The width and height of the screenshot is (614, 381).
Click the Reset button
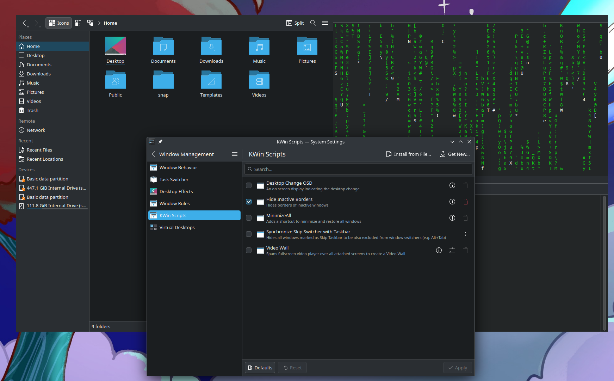point(292,368)
